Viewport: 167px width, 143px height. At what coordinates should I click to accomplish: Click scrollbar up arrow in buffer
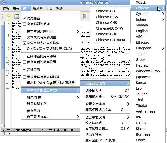click(x=3, y=23)
